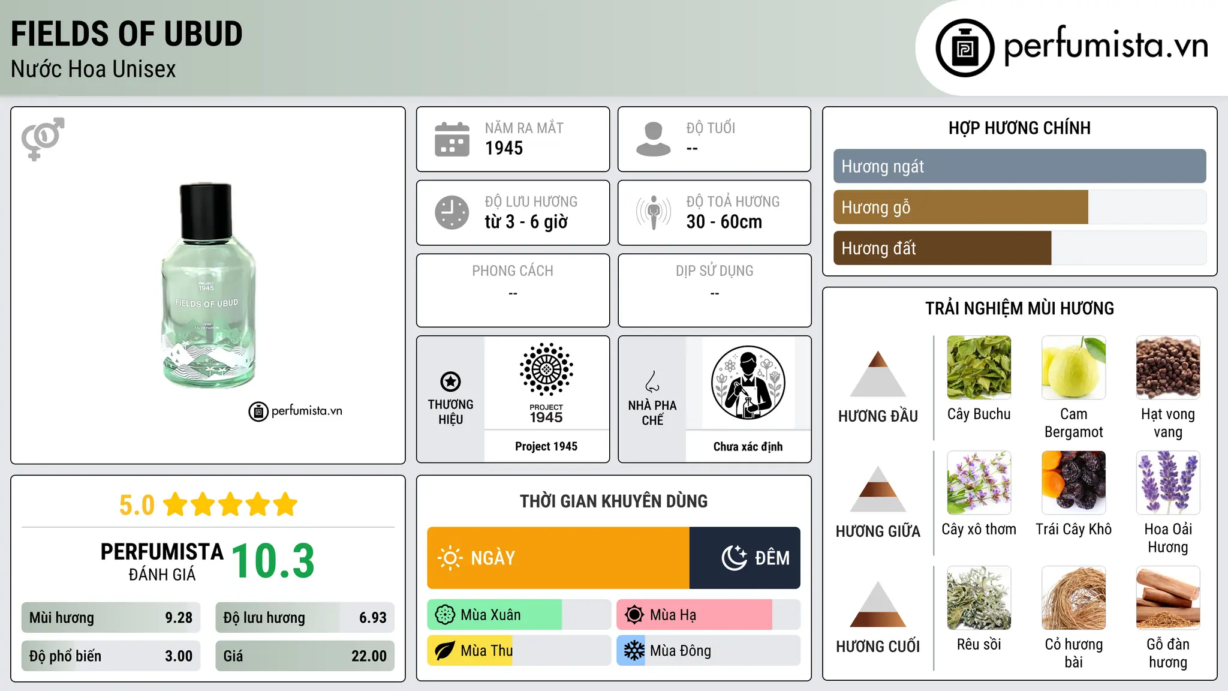Click the Fields of Ubud bottle photo

coord(208,286)
